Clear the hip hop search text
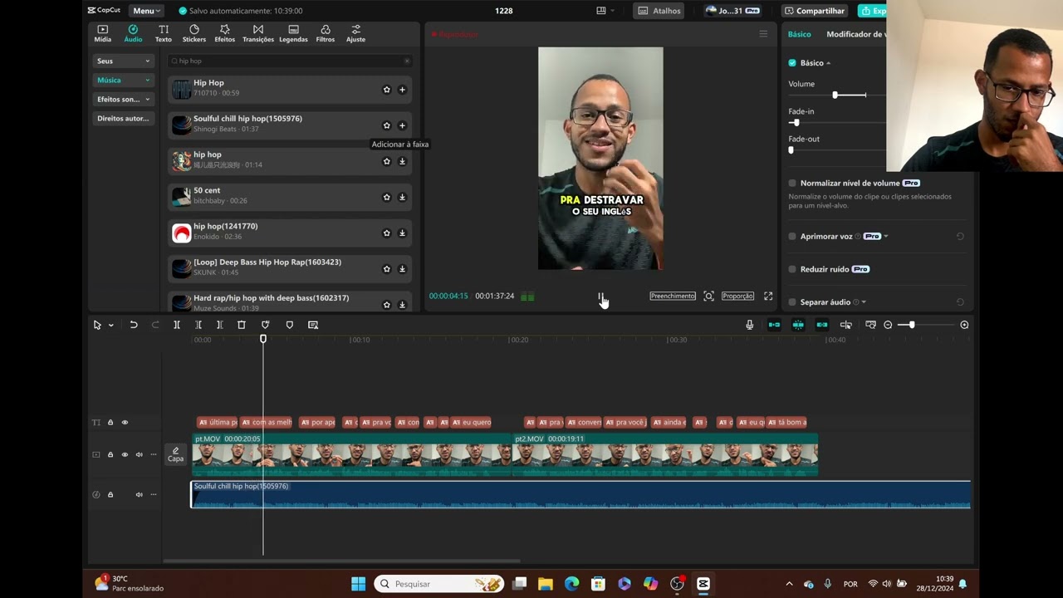This screenshot has height=598, width=1063. 407,61
